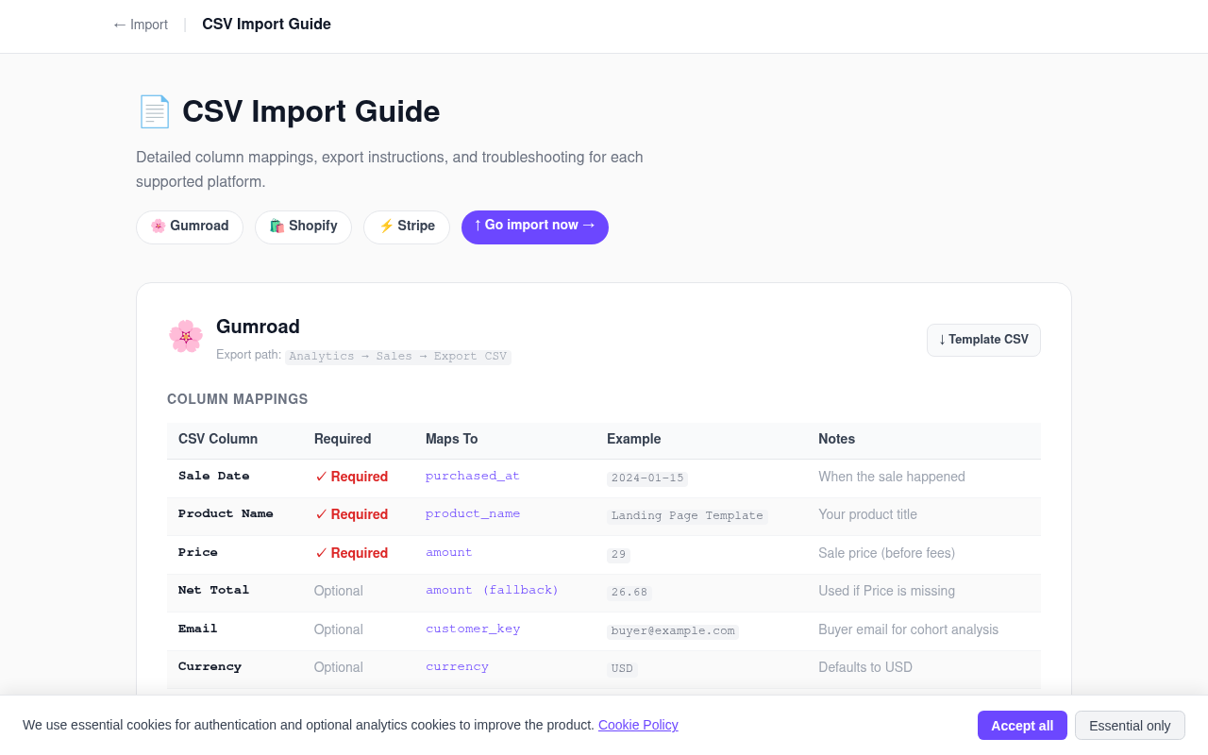Download the Gumroad Template CSV
Viewport: 1208px width, 755px height.
pyautogui.click(x=983, y=340)
